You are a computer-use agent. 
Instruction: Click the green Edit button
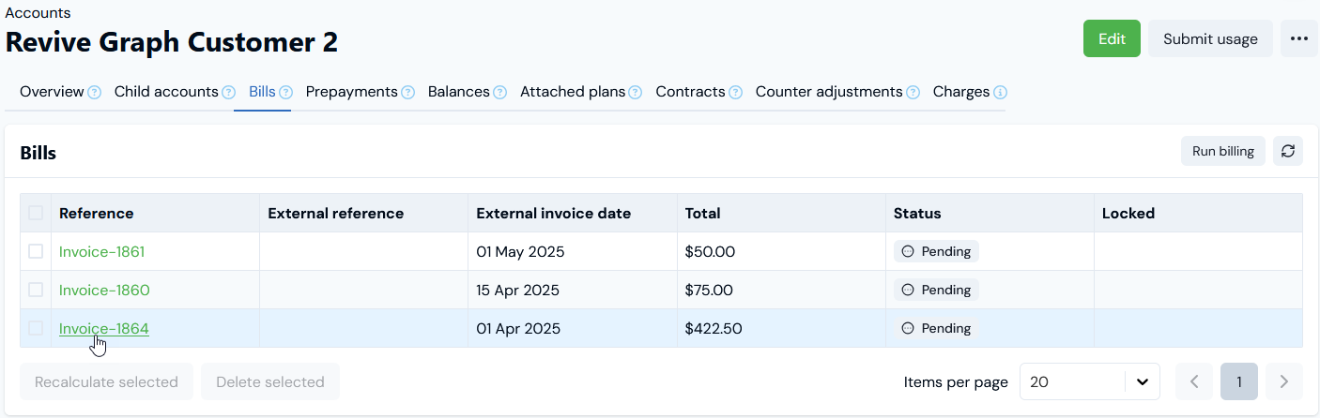point(1112,38)
